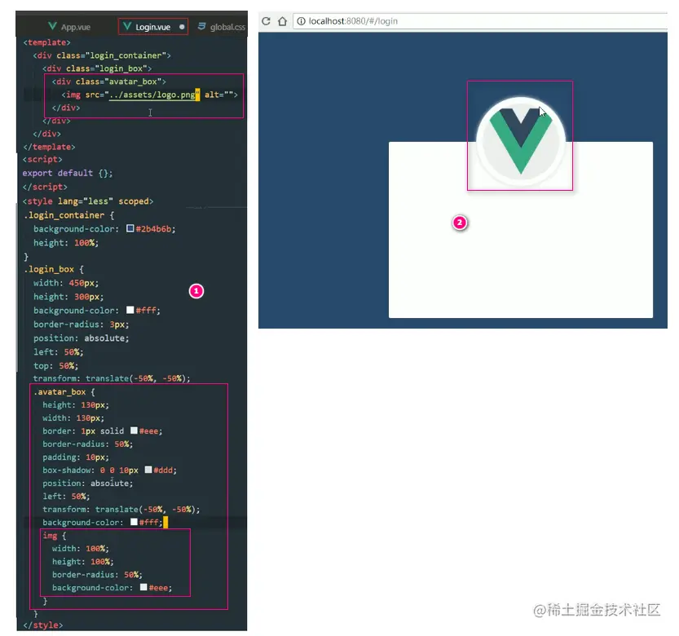
Task: View site information icon in address bar
Action: (301, 21)
